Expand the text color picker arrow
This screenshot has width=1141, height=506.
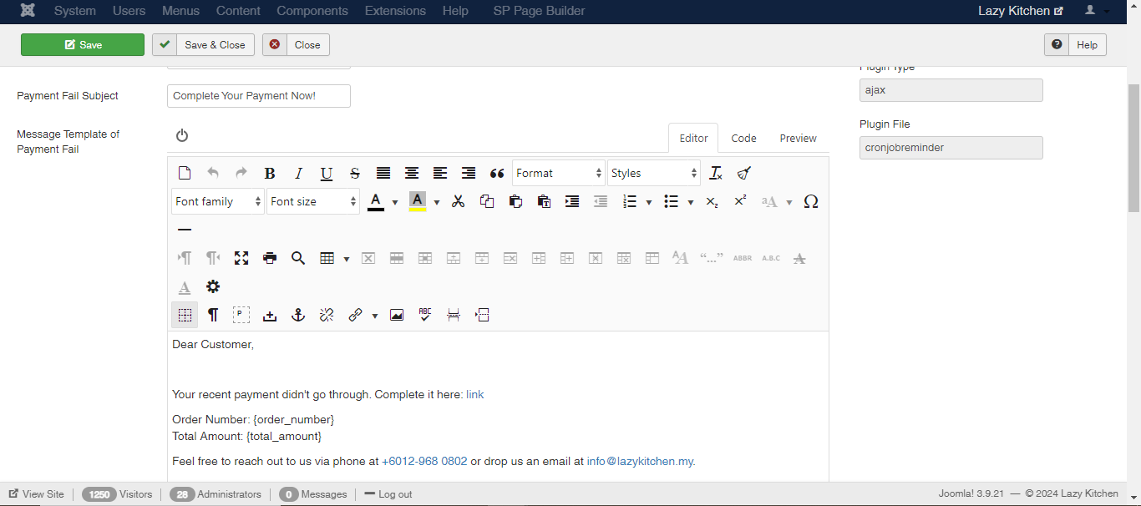tap(395, 202)
